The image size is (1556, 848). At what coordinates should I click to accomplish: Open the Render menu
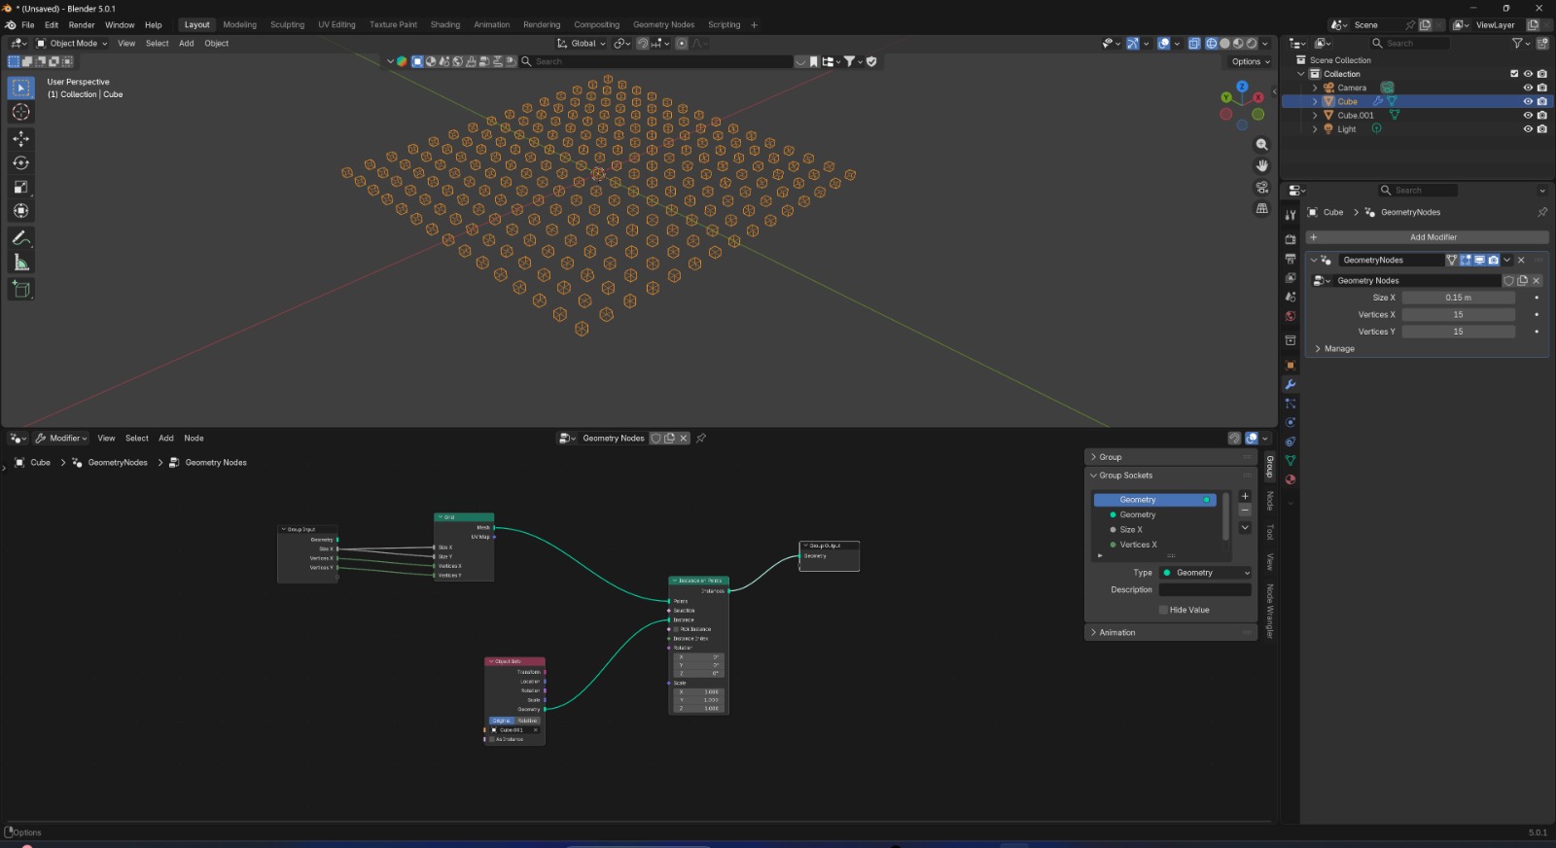pos(82,24)
